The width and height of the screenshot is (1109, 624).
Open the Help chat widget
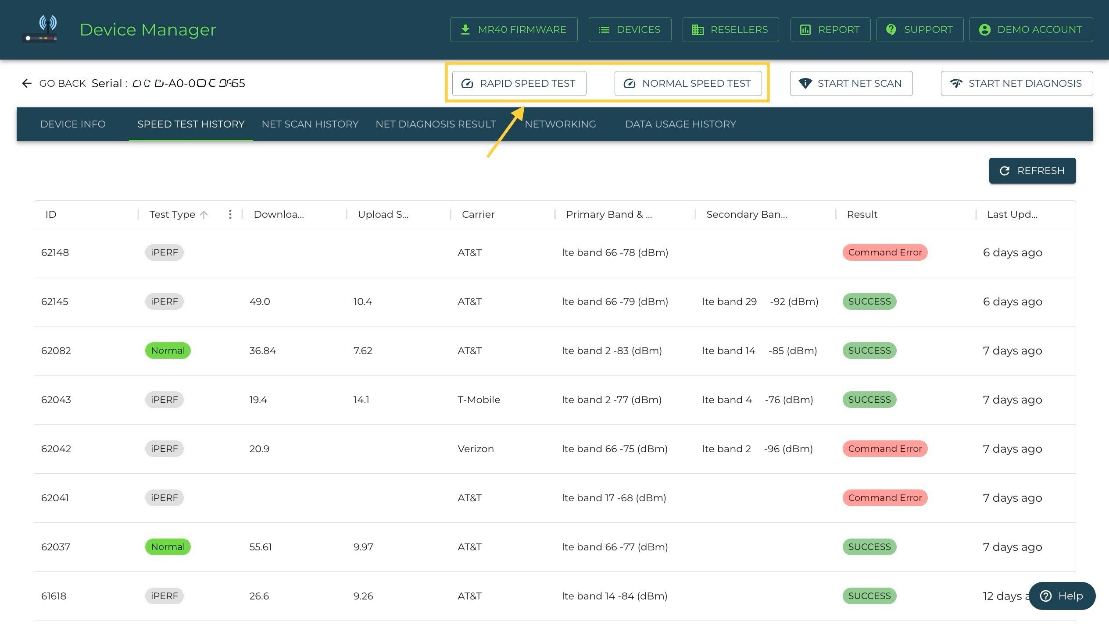(x=1061, y=596)
